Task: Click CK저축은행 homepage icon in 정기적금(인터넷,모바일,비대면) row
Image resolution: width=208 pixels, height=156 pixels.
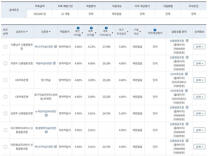Action: (186, 90)
